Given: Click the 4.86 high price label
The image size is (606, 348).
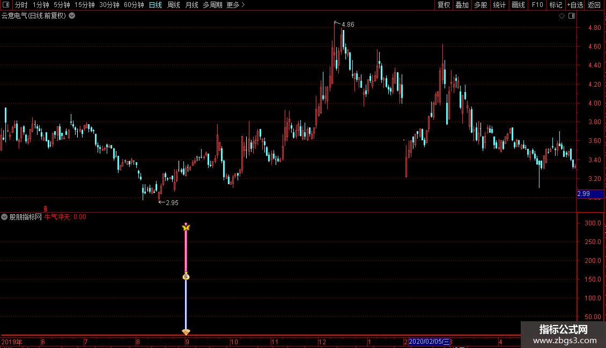Looking at the screenshot, I should click(x=348, y=25).
